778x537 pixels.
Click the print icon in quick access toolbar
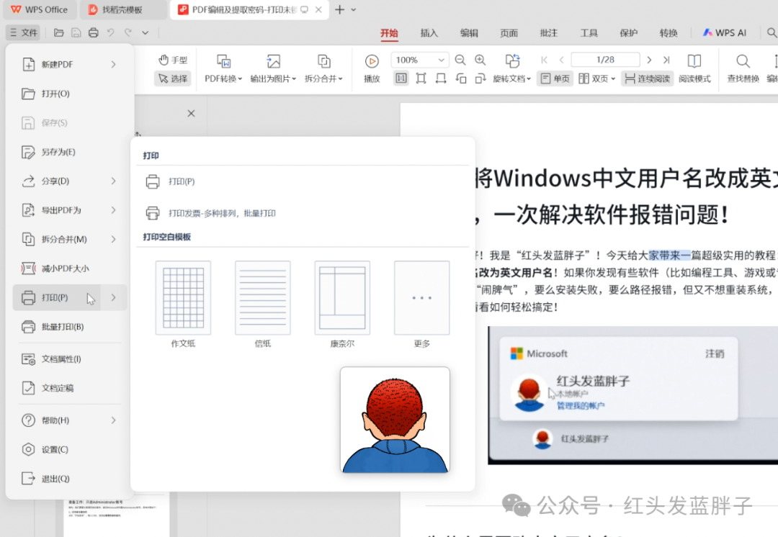click(94, 32)
